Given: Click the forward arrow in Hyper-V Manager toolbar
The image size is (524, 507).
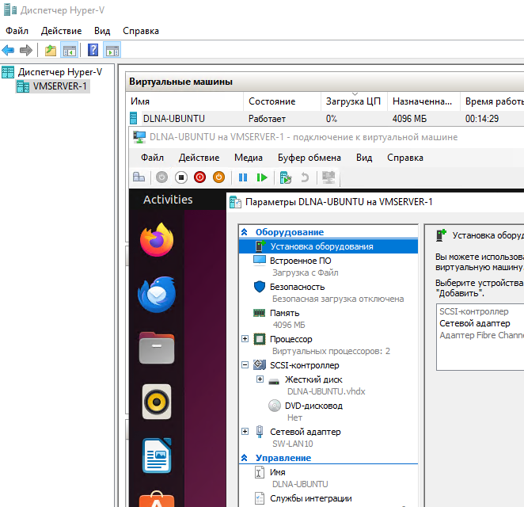Looking at the screenshot, I should 26,51.
